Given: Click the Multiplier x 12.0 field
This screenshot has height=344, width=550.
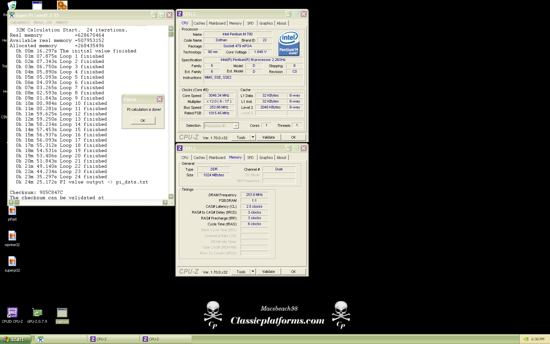Looking at the screenshot, I should pos(219,102).
